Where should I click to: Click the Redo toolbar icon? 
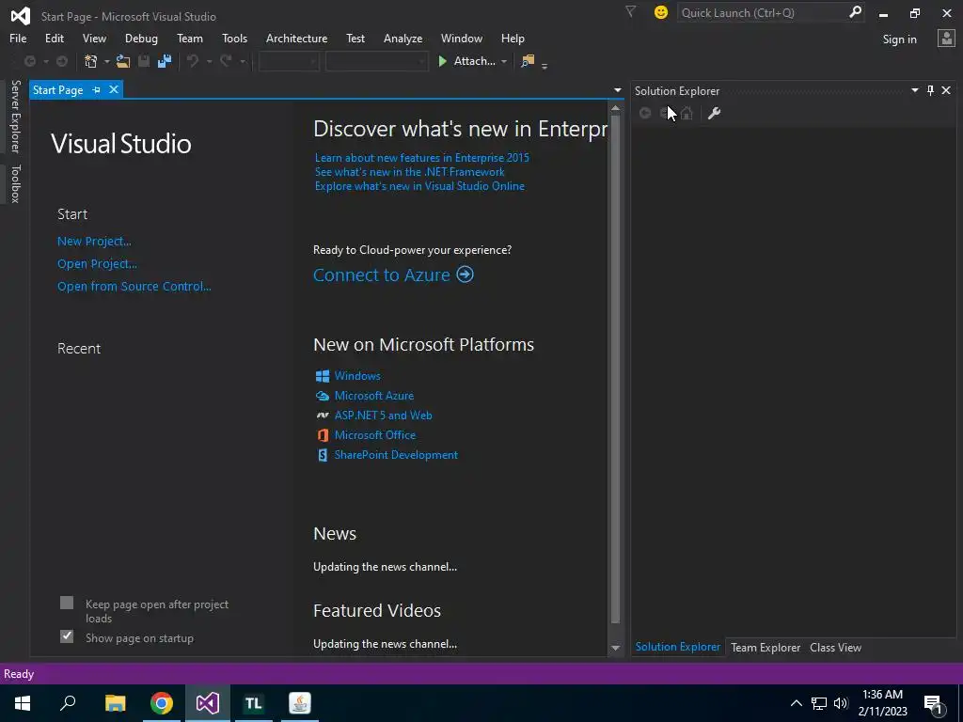tap(226, 61)
